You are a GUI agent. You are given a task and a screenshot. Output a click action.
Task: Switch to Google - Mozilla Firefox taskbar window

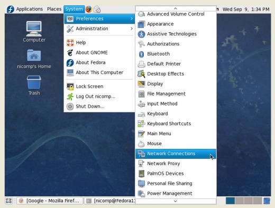[50, 201]
